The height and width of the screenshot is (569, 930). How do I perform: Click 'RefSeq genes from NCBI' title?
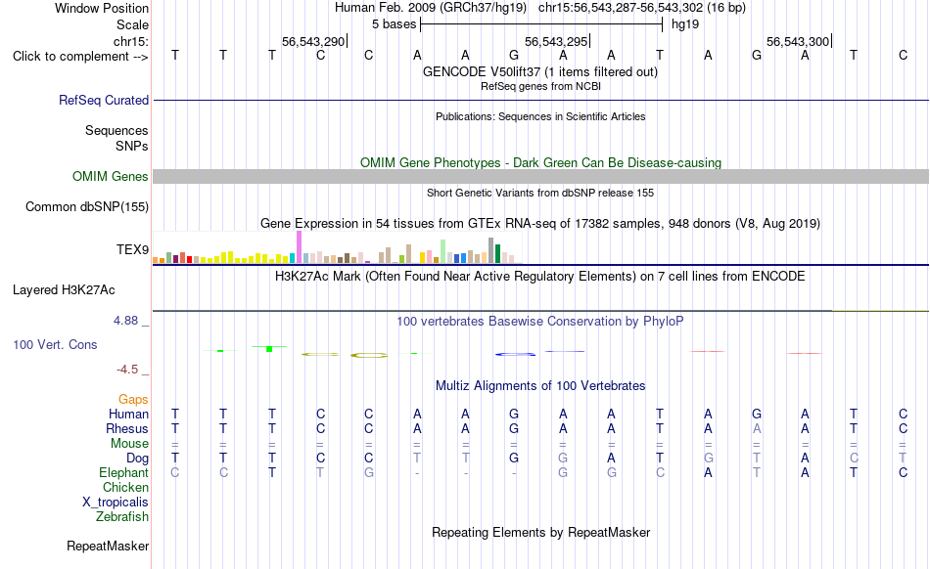[x=540, y=86]
